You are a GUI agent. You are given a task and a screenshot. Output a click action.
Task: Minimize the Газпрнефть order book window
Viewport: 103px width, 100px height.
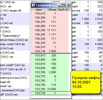click(59, 5)
